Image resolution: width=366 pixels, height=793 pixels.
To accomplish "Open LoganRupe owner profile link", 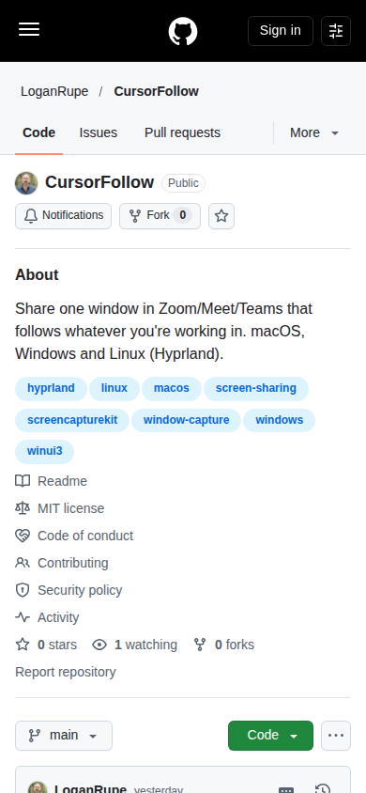I will pos(54,91).
